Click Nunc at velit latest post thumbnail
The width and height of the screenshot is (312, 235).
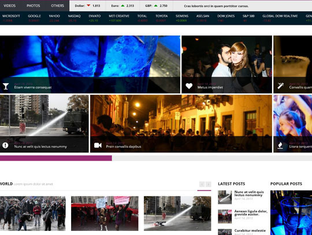(x=225, y=197)
